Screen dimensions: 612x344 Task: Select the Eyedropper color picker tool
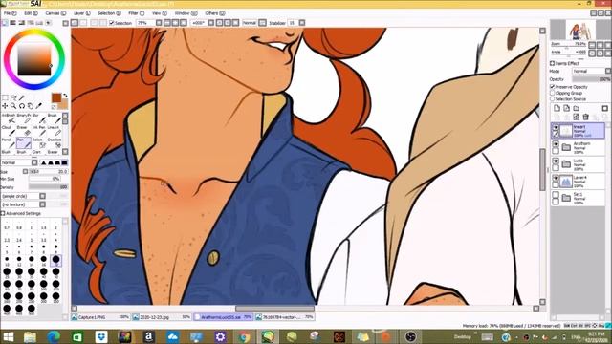coord(39,106)
